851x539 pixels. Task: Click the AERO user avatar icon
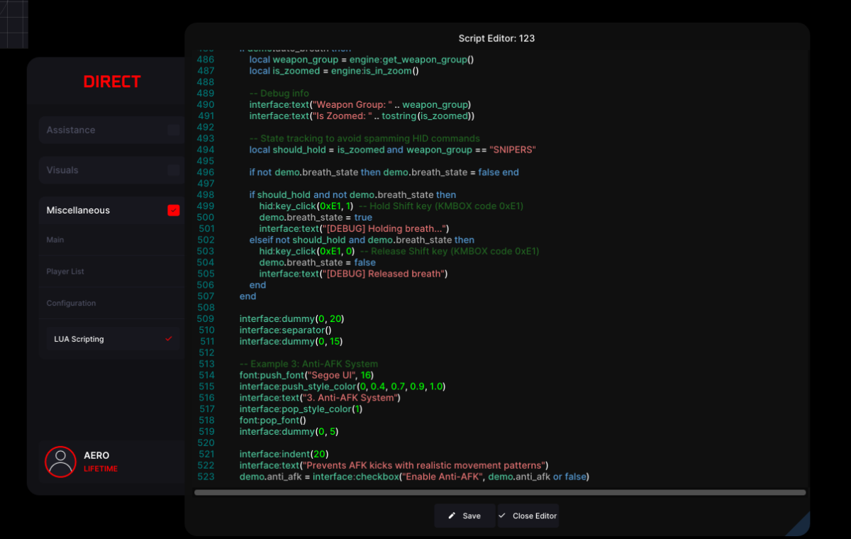click(60, 462)
